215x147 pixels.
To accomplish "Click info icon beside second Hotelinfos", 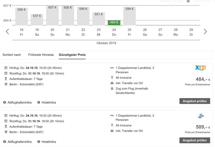I will coord(39,142).
